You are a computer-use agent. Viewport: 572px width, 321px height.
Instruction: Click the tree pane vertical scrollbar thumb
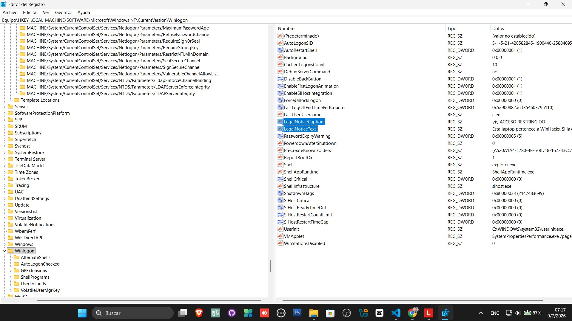[270, 266]
